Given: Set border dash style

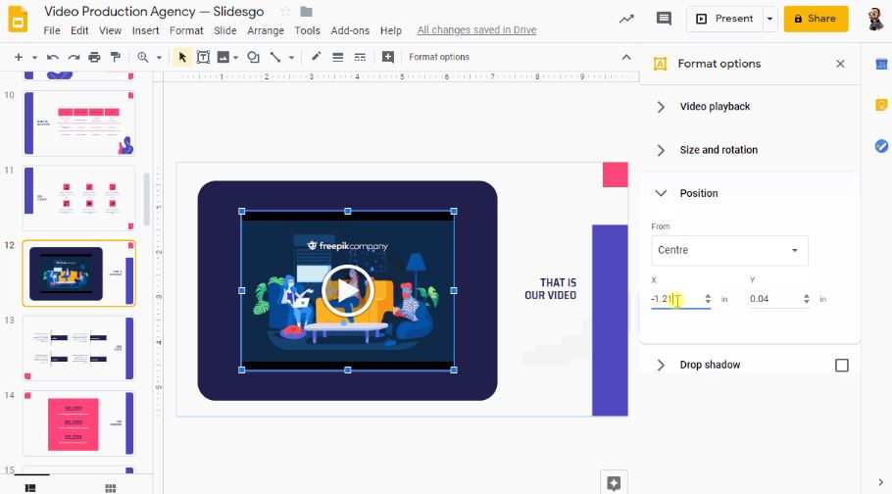Looking at the screenshot, I should (x=360, y=57).
